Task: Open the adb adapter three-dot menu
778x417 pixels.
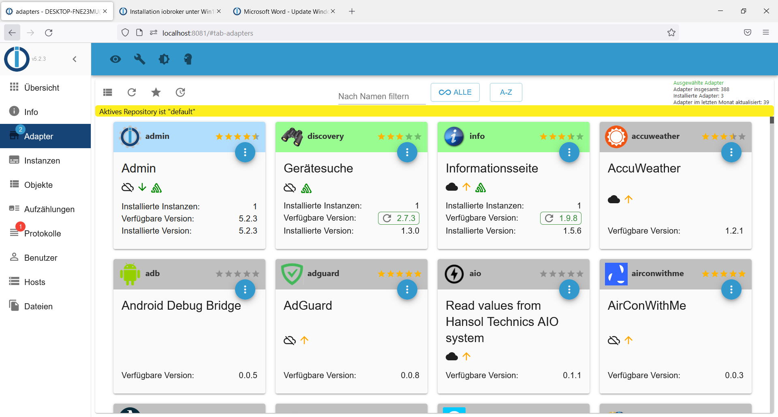Action: 245,289
